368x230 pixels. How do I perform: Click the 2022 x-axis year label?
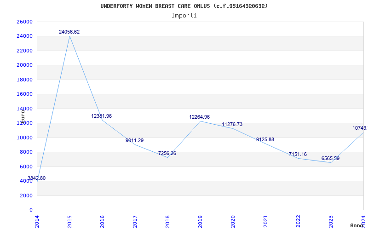click(298, 221)
